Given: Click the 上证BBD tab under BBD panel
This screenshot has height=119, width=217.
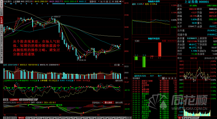Looking at the screenshot, I should (x=13, y=99).
